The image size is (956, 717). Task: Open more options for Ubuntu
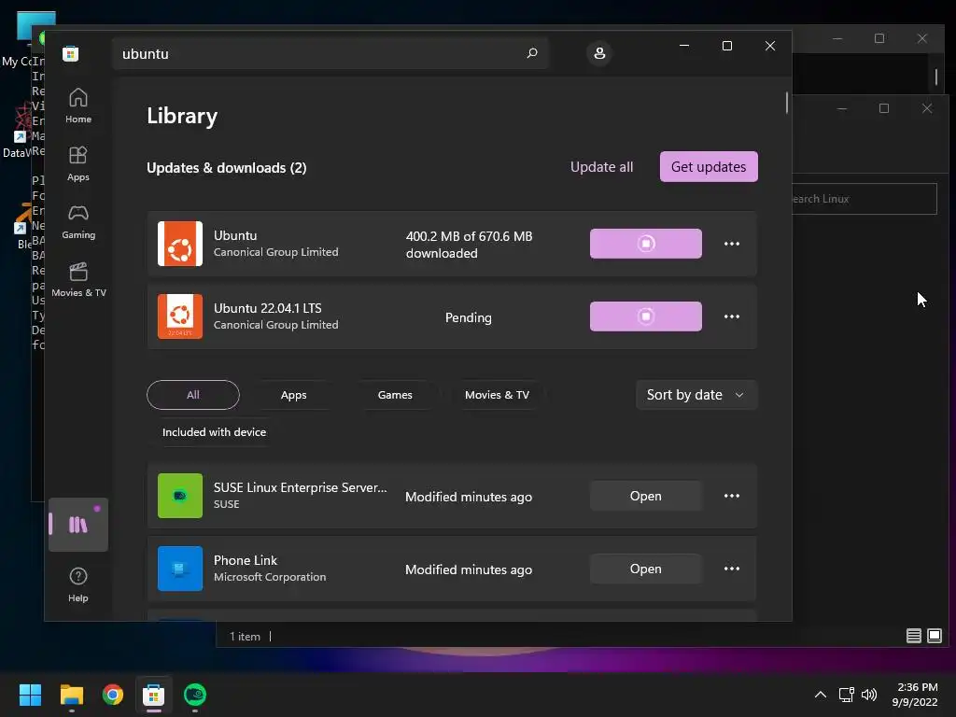click(732, 244)
